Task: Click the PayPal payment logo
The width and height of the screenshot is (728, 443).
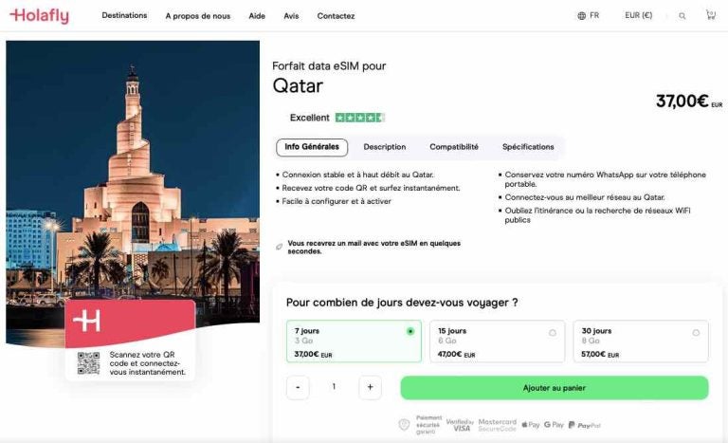Action: tap(585, 425)
